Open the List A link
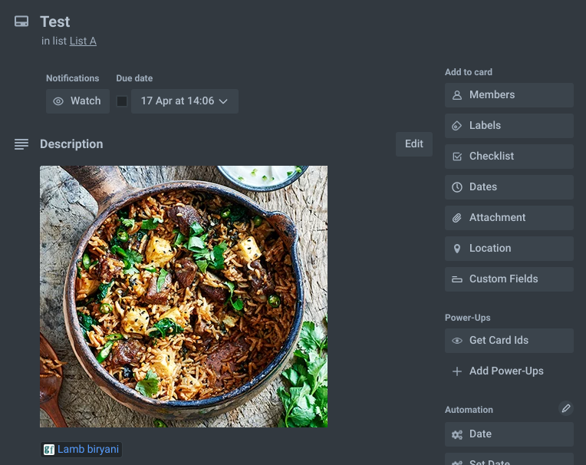 tap(83, 41)
